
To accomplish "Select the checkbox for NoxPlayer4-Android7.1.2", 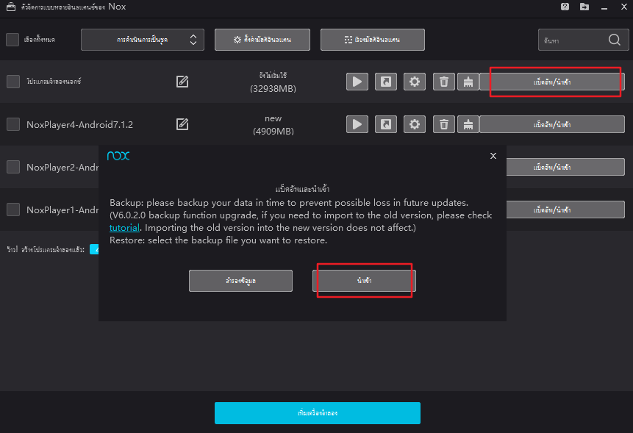I will click(x=12, y=124).
